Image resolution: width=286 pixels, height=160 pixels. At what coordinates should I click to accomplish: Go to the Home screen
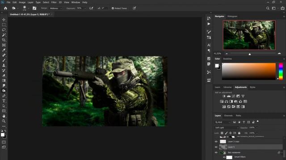(x=5, y=8)
